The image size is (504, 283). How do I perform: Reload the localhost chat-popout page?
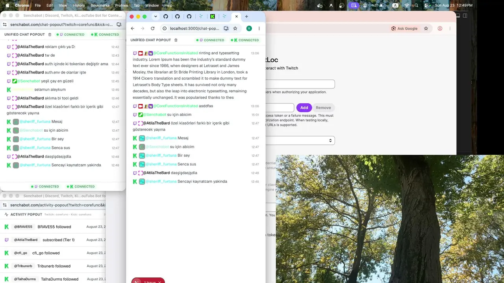point(153,28)
